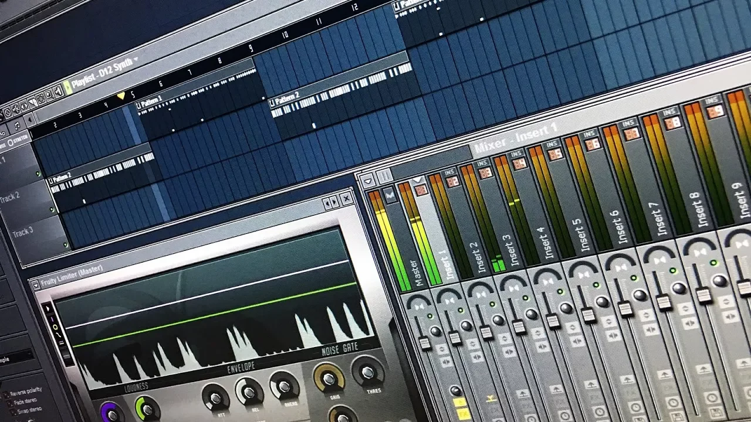Click the ATT envelope knob

(x=215, y=398)
